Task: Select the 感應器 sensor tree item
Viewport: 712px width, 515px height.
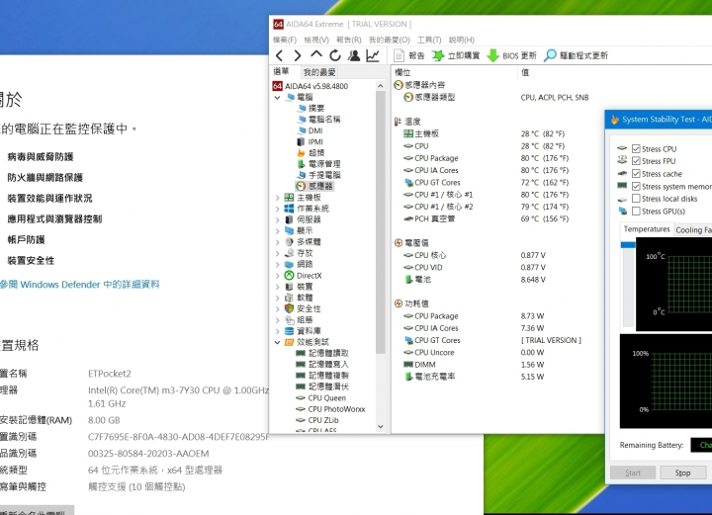Action: coord(314,186)
